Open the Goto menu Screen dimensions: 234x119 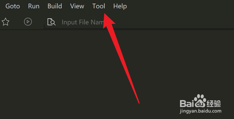pyautogui.click(x=13, y=6)
